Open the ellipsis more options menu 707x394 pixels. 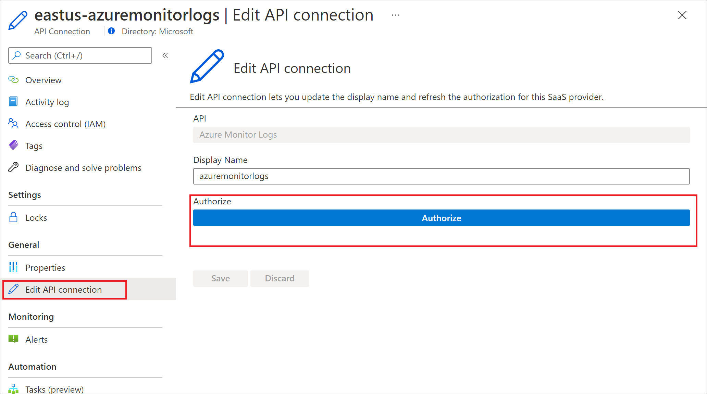click(396, 15)
